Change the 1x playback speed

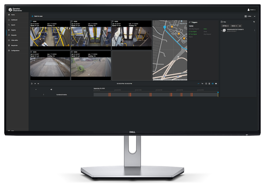pyautogui.click(x=202, y=84)
